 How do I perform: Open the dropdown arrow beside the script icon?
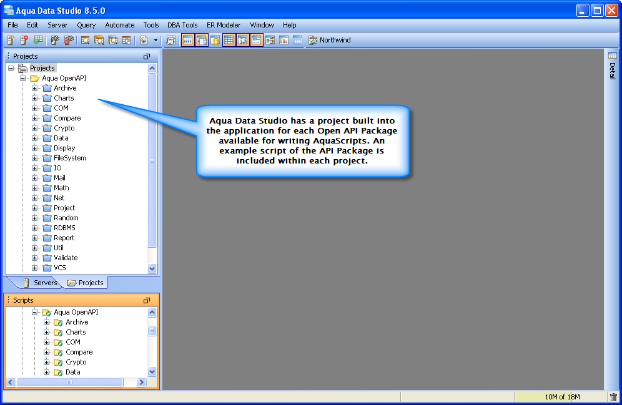pos(155,40)
